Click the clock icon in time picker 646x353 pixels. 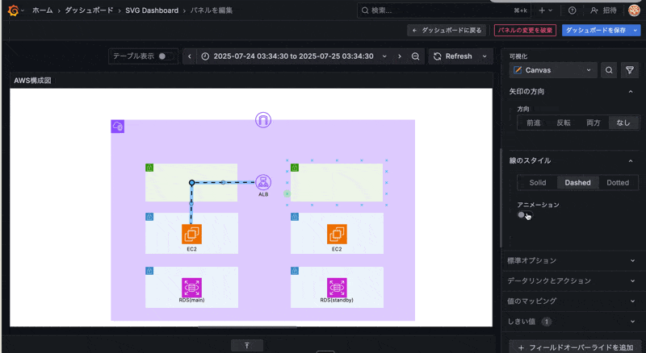tap(205, 56)
